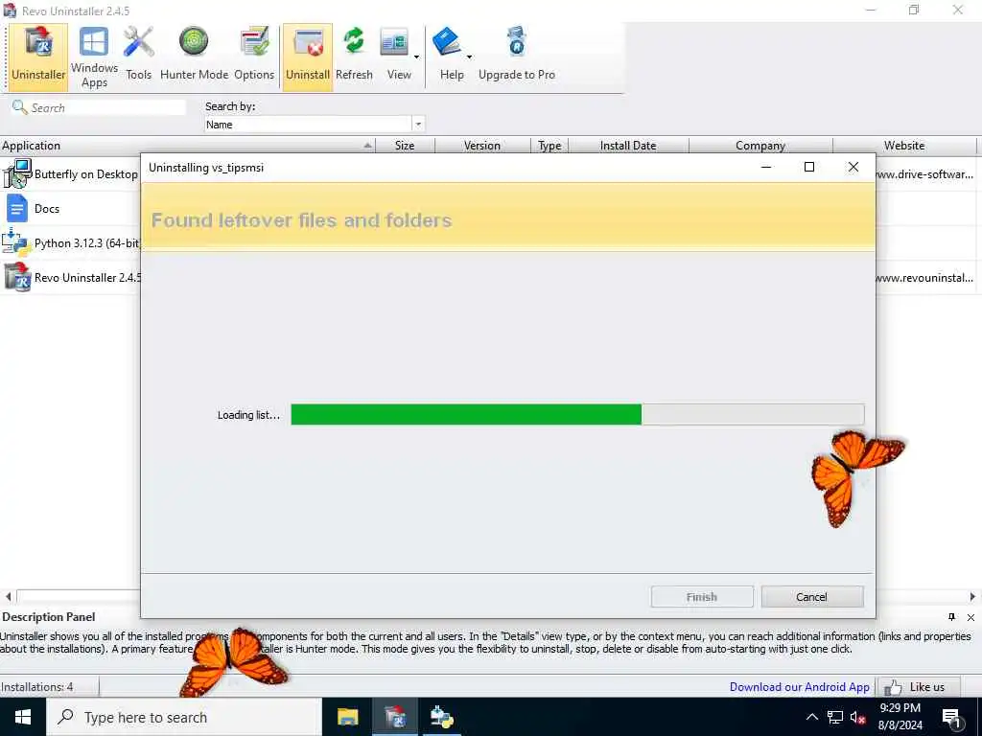
Task: Open the Help toolbar button
Action: (449, 57)
